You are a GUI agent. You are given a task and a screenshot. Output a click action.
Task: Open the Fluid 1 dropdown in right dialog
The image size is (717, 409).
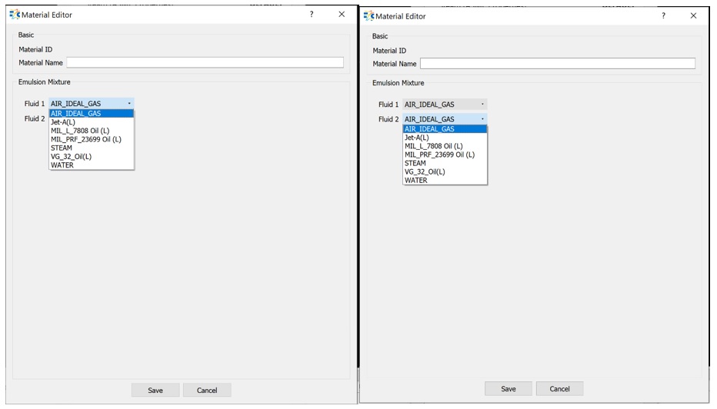445,105
